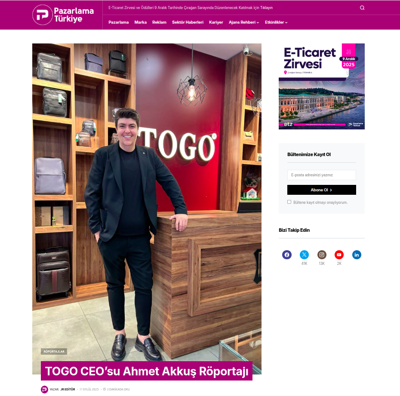
Task: Expand the Ajans Rehberi dropdown menu
Action: [243, 22]
